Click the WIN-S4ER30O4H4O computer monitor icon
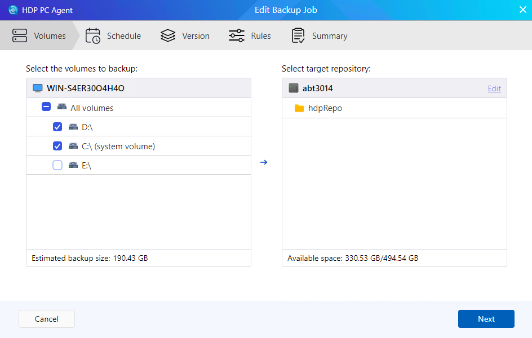 coord(38,88)
